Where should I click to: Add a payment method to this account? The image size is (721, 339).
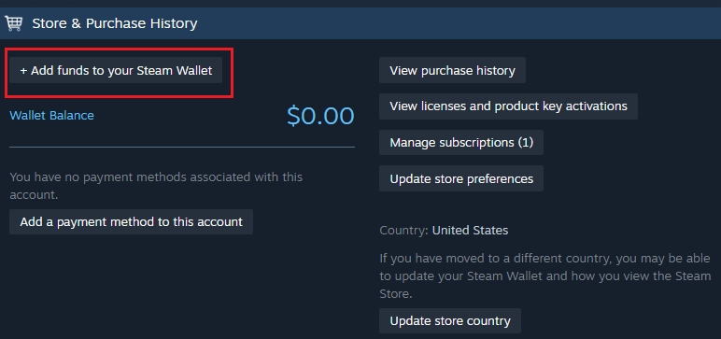[131, 221]
